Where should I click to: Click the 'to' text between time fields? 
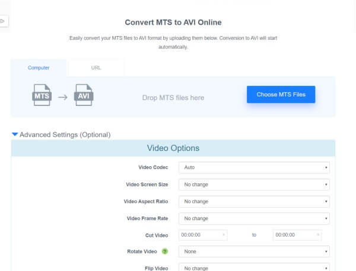pos(254,235)
